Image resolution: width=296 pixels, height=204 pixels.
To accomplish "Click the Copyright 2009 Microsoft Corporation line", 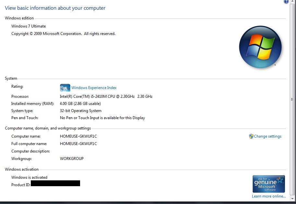I will pos(63,34).
